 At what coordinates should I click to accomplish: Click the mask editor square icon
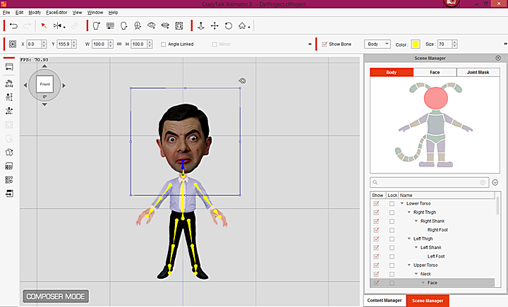point(179,25)
